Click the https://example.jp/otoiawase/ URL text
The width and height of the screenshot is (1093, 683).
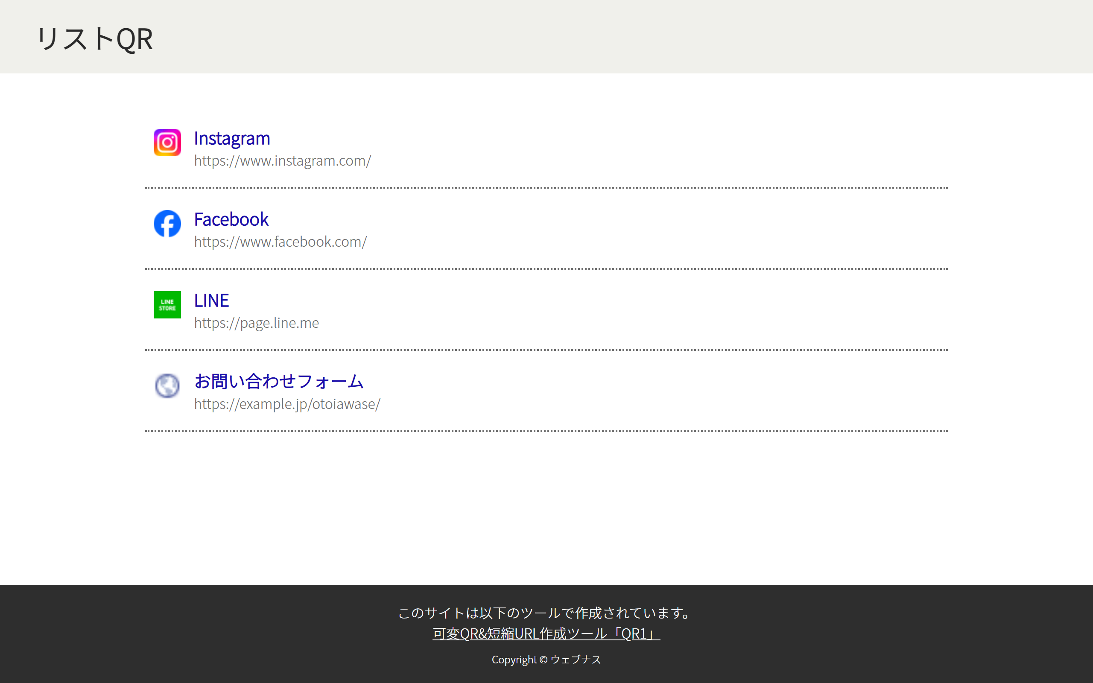click(x=287, y=404)
